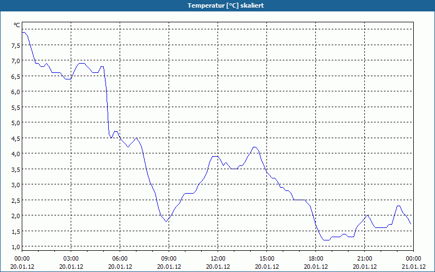Click the 15:00 time axis label
This screenshot has height=272, width=435.
pyautogui.click(x=267, y=259)
